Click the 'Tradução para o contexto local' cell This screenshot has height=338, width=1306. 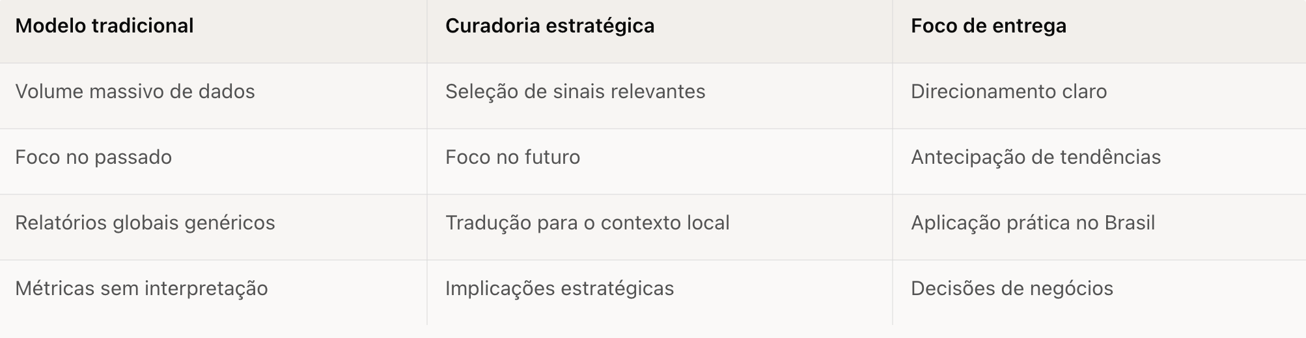pos(587,223)
